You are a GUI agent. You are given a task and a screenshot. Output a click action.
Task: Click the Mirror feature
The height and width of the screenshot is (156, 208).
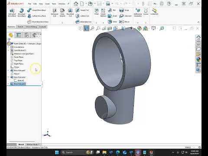(124, 22)
